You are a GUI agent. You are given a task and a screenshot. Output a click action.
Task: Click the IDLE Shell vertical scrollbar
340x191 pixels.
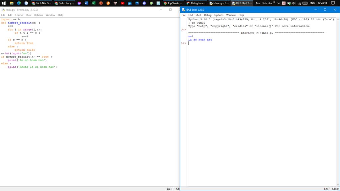click(338, 102)
